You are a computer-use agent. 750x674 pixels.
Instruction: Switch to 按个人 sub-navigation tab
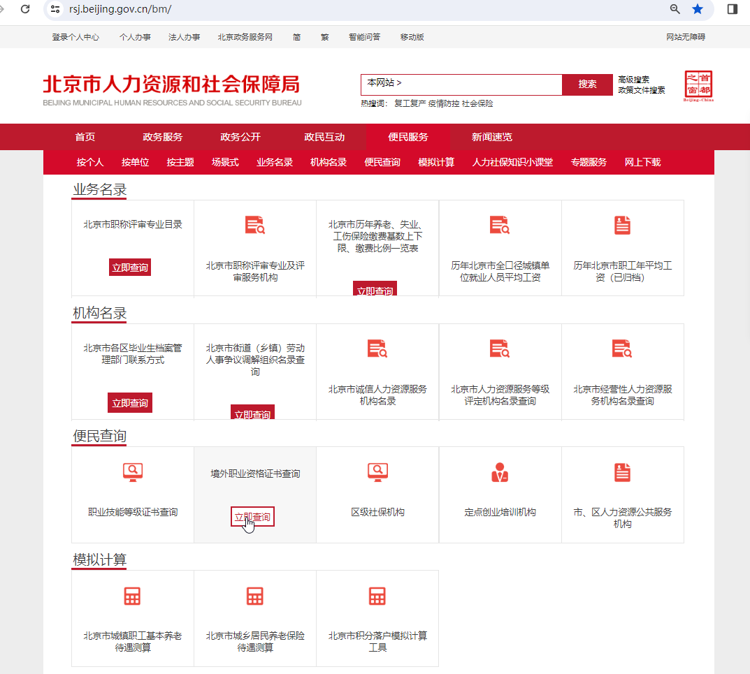pyautogui.click(x=90, y=162)
